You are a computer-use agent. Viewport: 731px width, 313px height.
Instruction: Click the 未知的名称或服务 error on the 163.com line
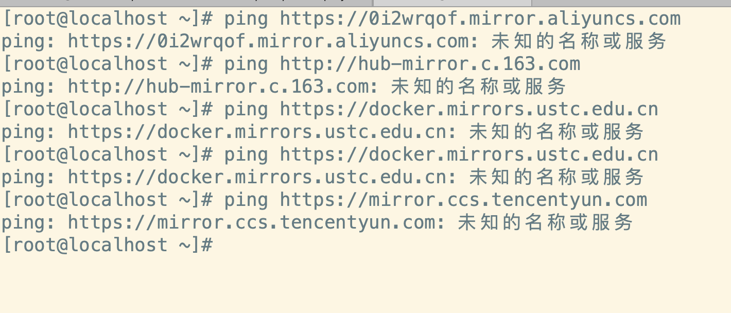pos(479,86)
